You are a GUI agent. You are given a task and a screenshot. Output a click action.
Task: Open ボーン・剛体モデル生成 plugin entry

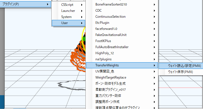(122, 84)
